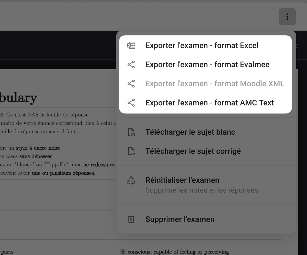Choose Exporter l'examen - format Evalmee
307x255 pixels.
[205, 64]
